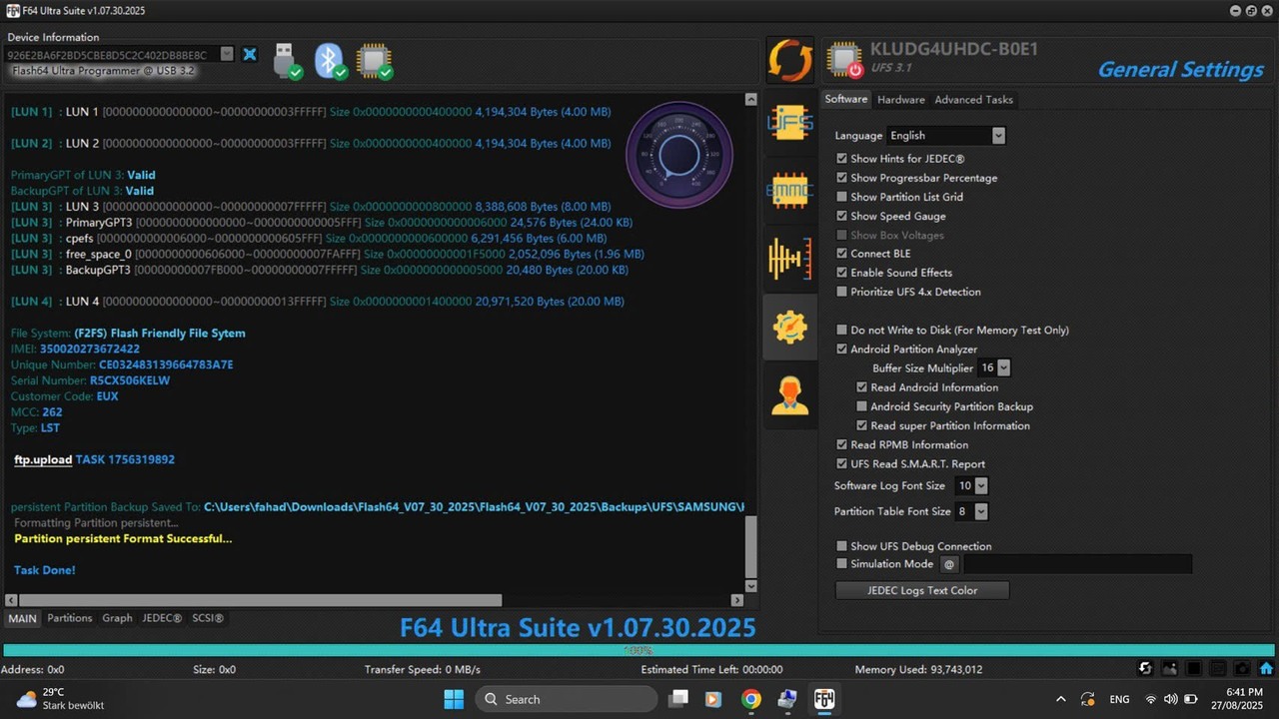Image resolution: width=1279 pixels, height=719 pixels.
Task: Click the Windows Start button
Action: (x=454, y=699)
